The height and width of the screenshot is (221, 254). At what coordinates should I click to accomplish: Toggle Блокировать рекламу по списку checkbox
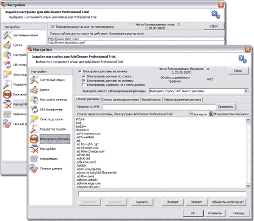(84, 76)
